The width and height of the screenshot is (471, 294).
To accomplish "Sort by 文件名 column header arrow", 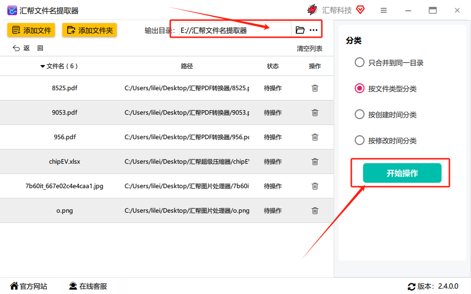I will pos(43,66).
